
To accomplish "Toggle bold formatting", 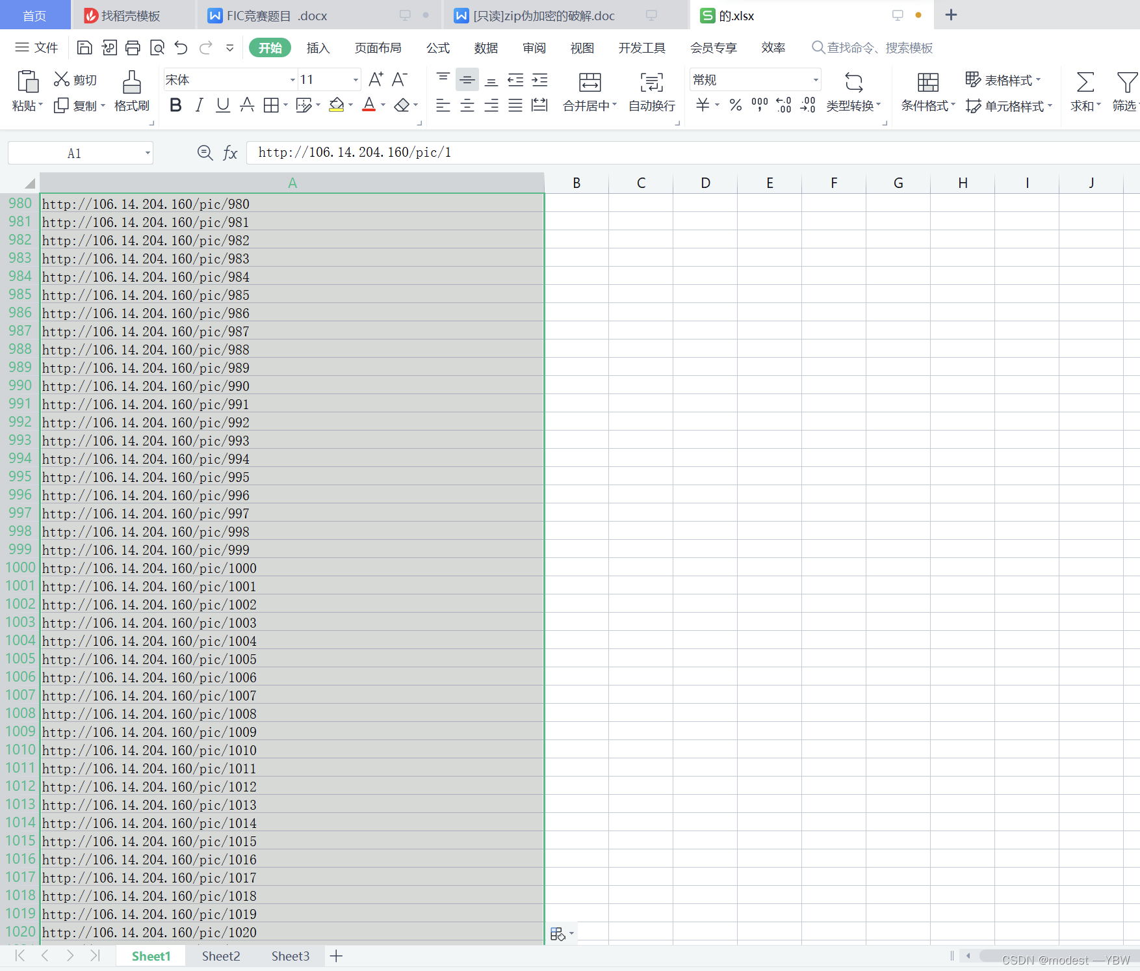I will point(175,105).
